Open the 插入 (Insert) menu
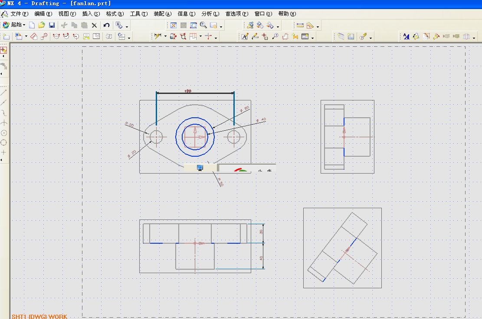The image size is (482, 319). coord(91,14)
